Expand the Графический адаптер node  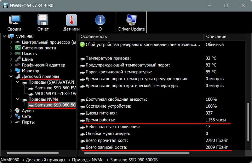pyautogui.click(x=11, y=65)
